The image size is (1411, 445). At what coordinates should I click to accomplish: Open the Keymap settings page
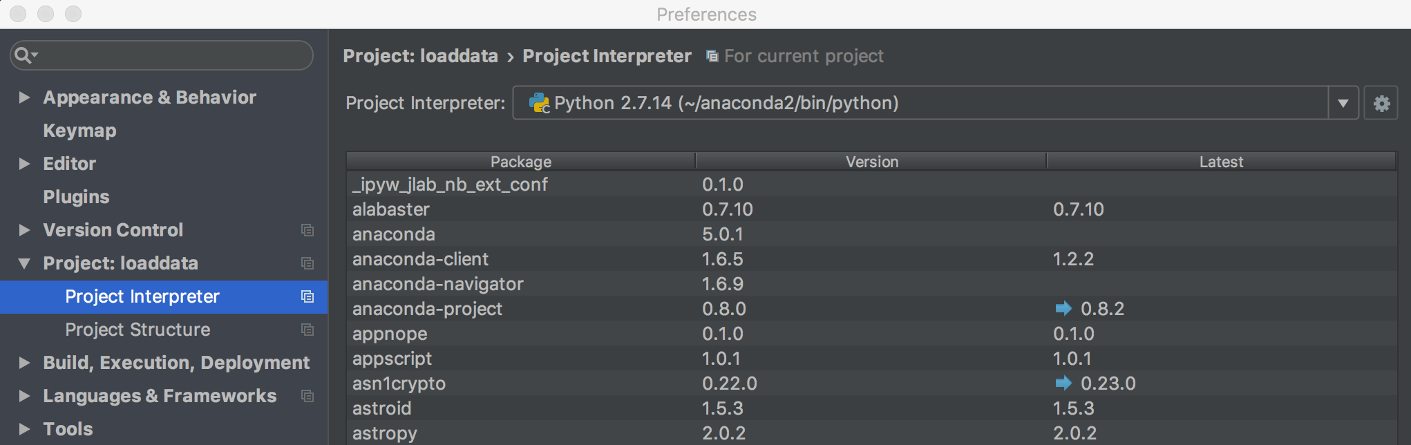point(79,131)
